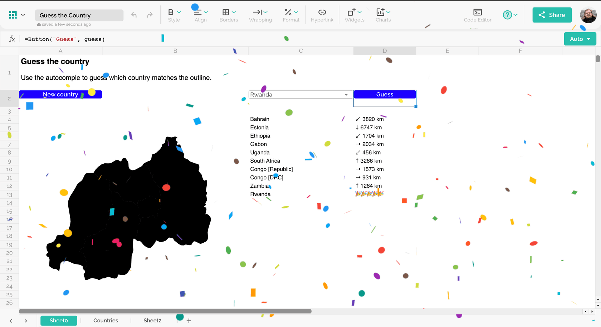Click the scroll up arrow at bottom right

point(598,299)
